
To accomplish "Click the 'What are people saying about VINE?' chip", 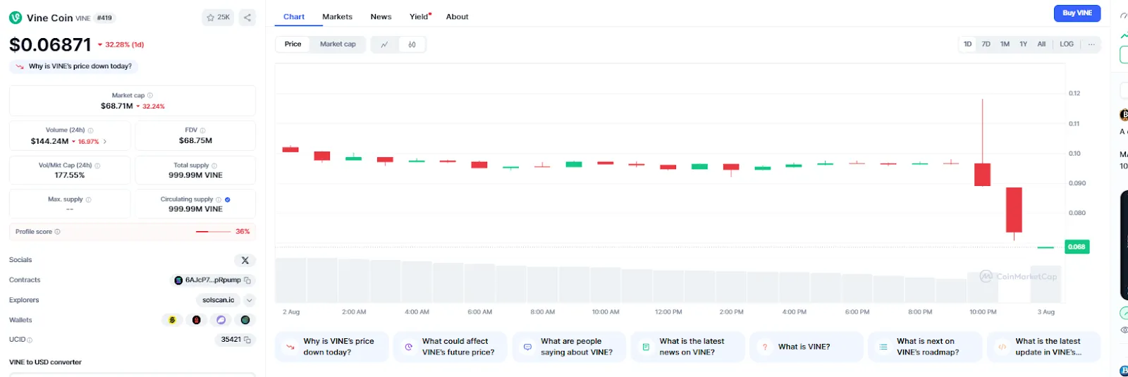I will click(569, 347).
